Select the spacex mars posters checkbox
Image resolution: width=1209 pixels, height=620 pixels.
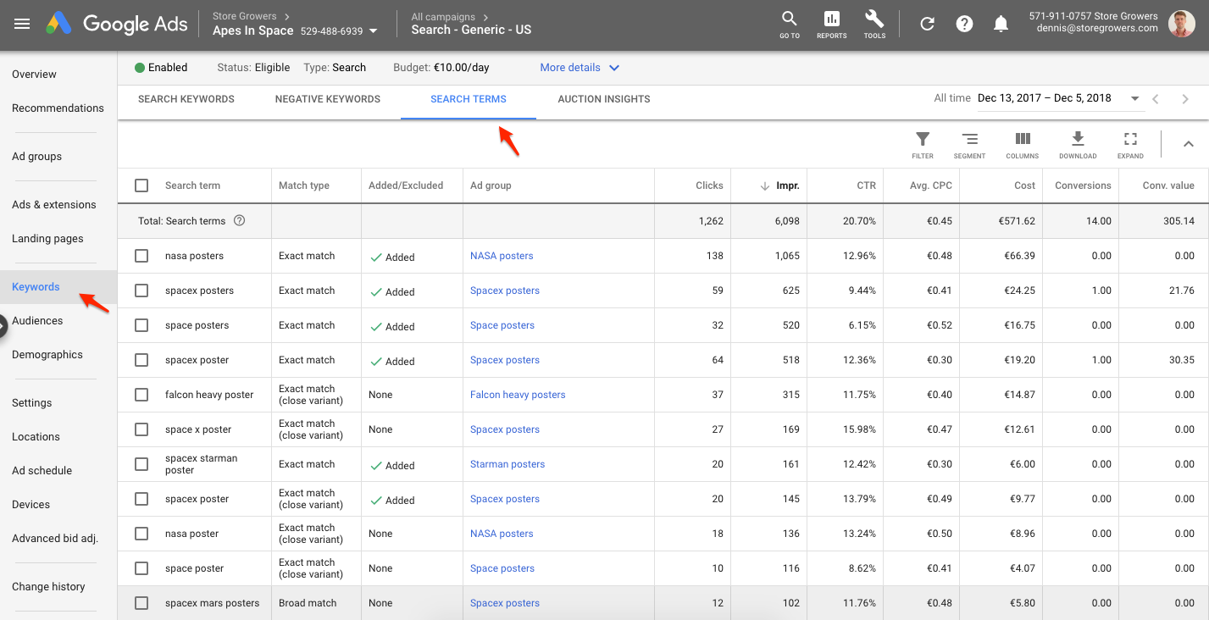tap(141, 602)
